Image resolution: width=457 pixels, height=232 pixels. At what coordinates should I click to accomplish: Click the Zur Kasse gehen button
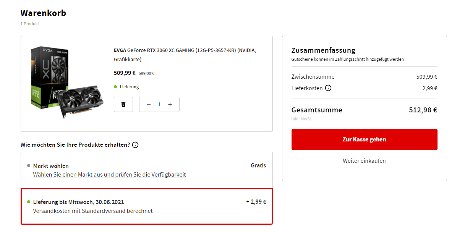(x=364, y=140)
